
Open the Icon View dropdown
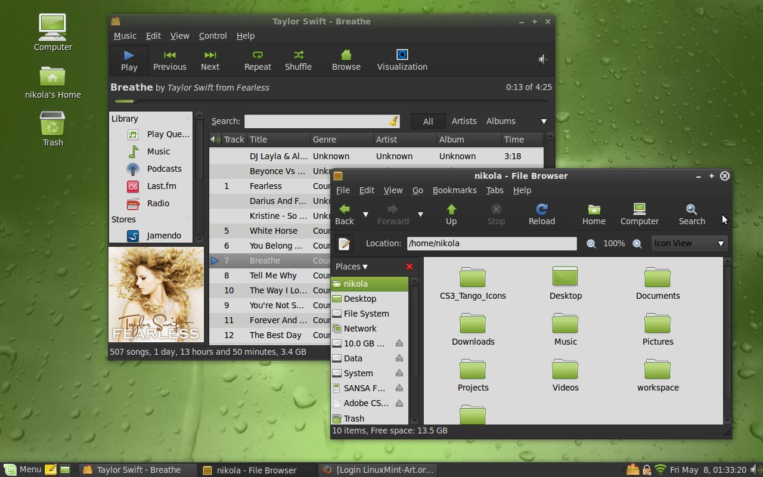point(690,243)
